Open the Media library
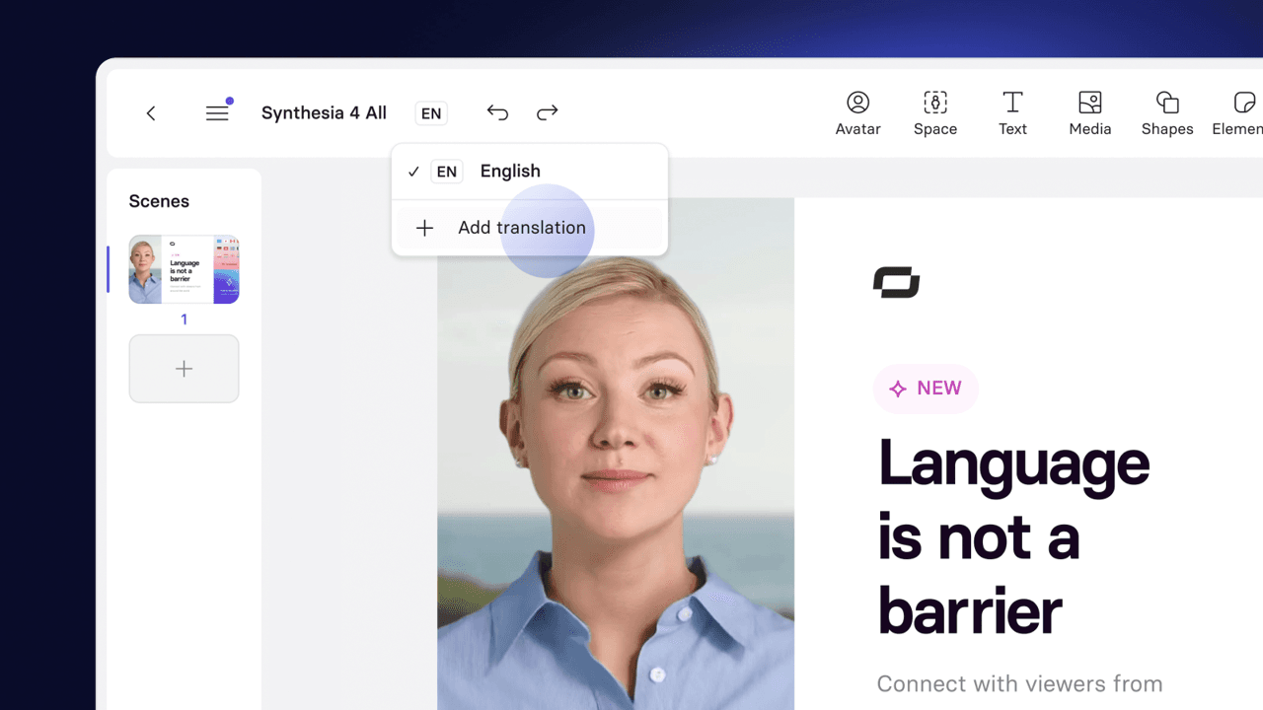This screenshot has width=1263, height=710. click(1089, 112)
